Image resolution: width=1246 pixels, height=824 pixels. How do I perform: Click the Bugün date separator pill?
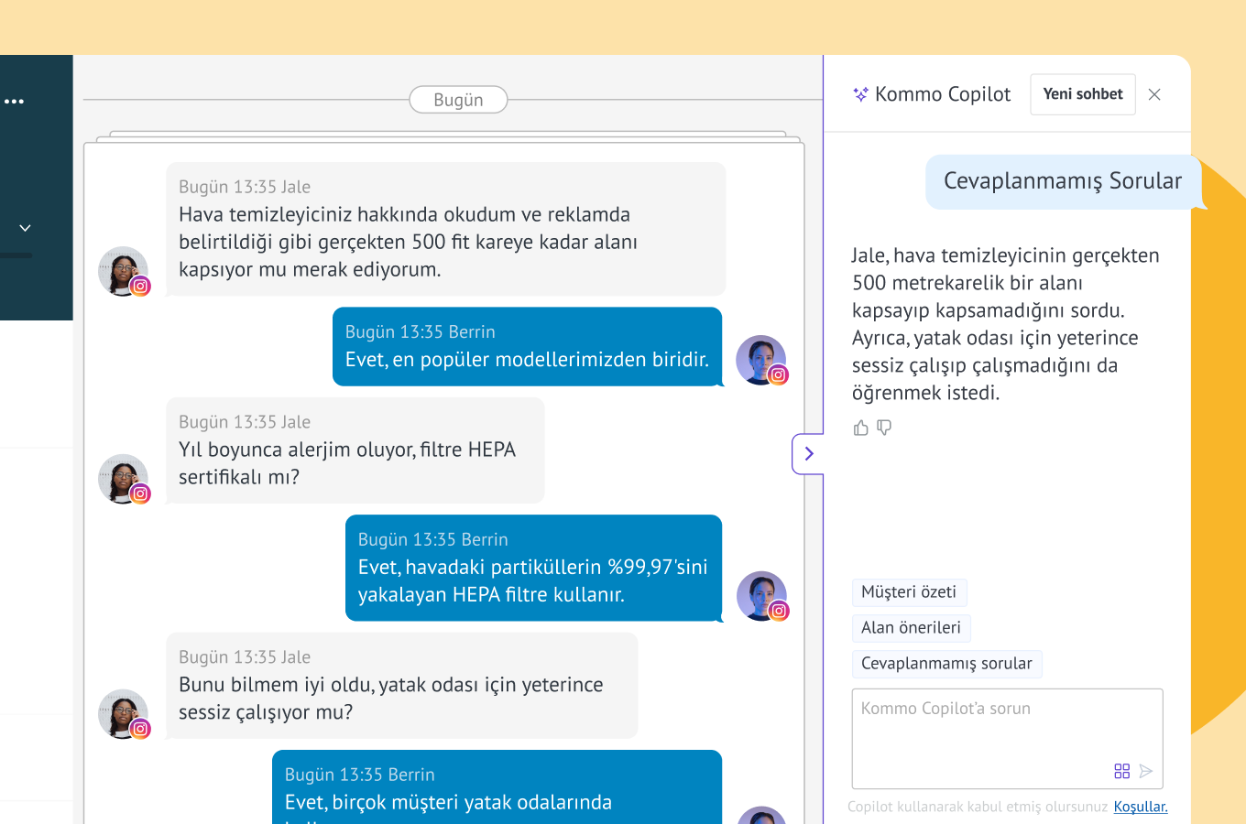point(458,100)
